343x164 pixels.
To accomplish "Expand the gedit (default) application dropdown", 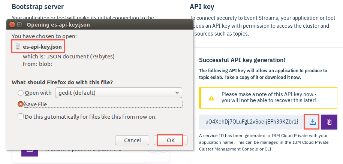I will pos(118,93).
